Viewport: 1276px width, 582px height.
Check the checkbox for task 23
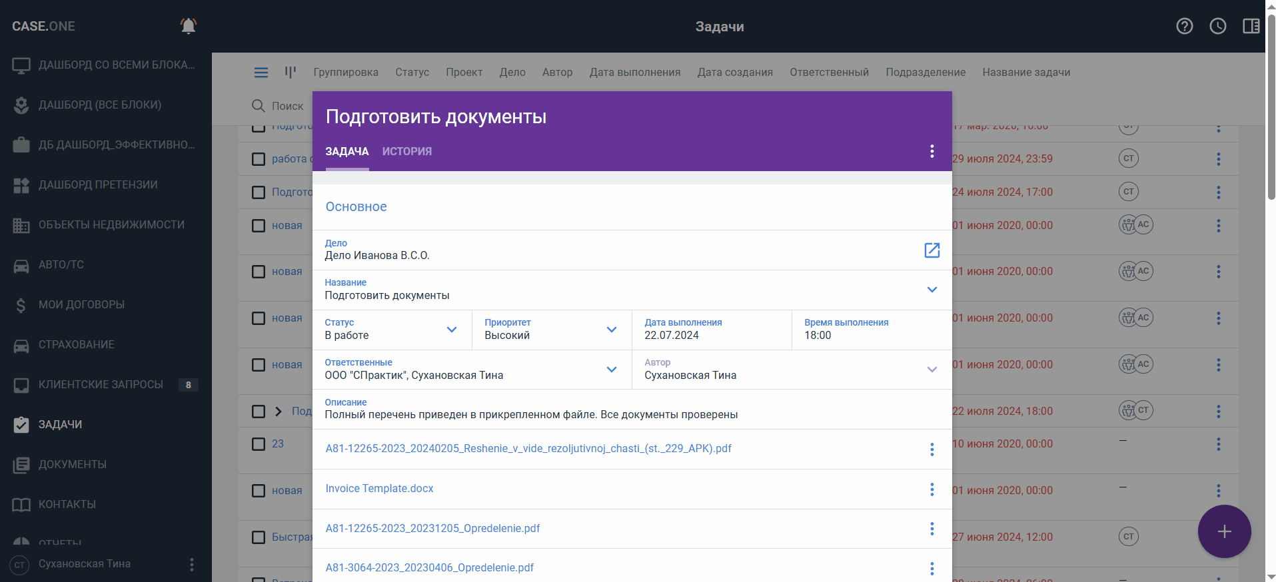(259, 444)
